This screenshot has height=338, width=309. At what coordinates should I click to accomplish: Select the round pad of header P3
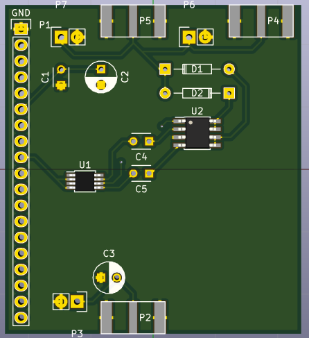pyautogui.click(x=61, y=301)
